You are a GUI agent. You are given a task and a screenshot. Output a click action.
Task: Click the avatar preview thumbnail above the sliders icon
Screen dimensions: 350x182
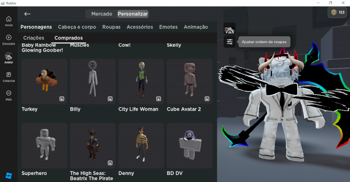tap(229, 29)
